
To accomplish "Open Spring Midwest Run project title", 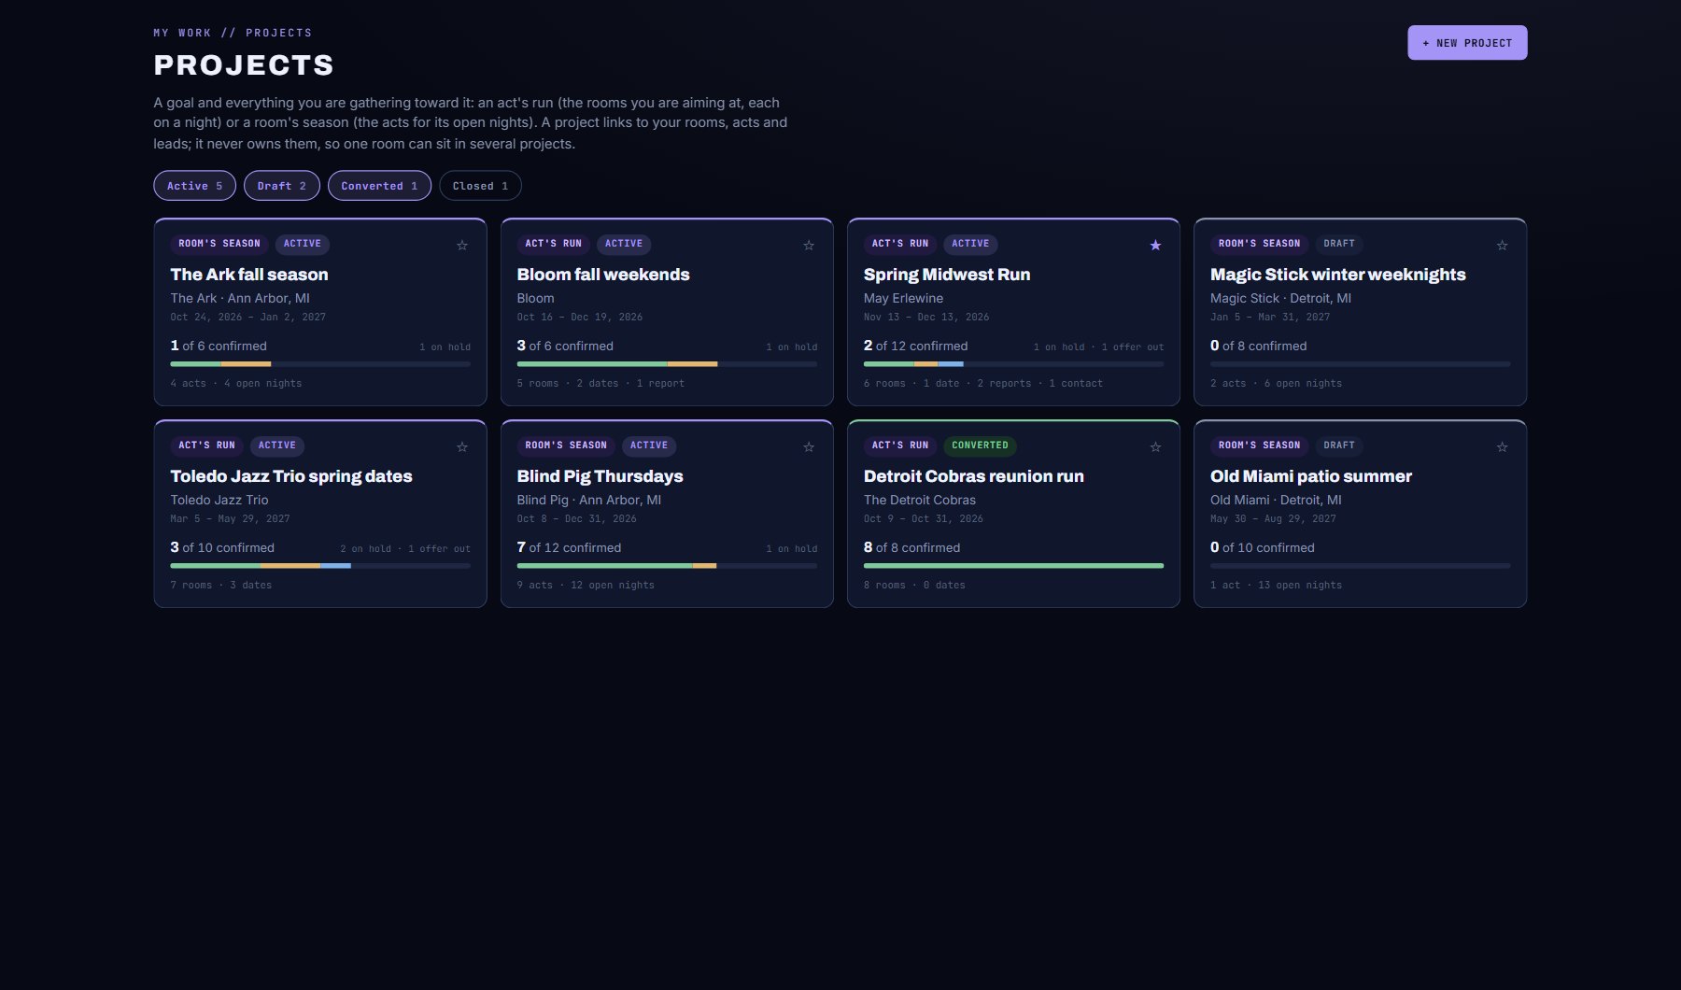I will click(x=947, y=275).
